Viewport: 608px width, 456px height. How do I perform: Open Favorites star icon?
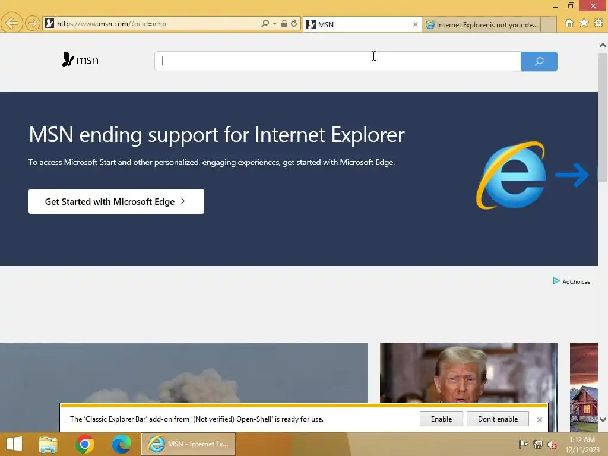[x=584, y=23]
